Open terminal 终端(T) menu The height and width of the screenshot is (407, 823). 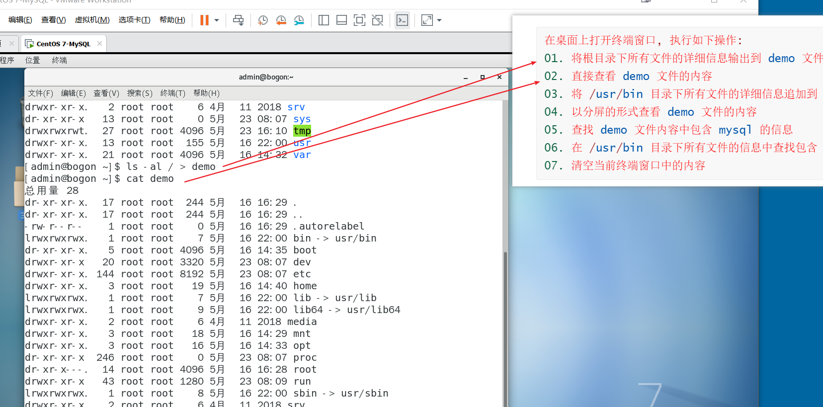tap(172, 93)
